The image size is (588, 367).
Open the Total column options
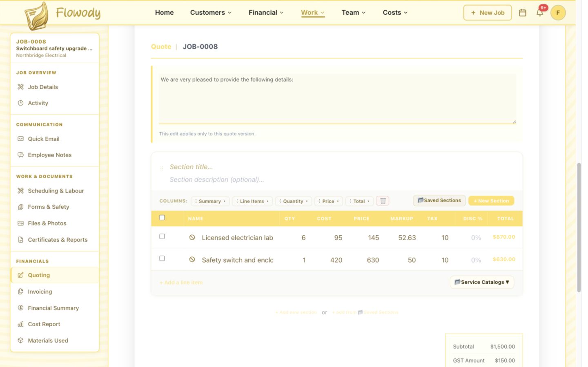click(x=359, y=201)
